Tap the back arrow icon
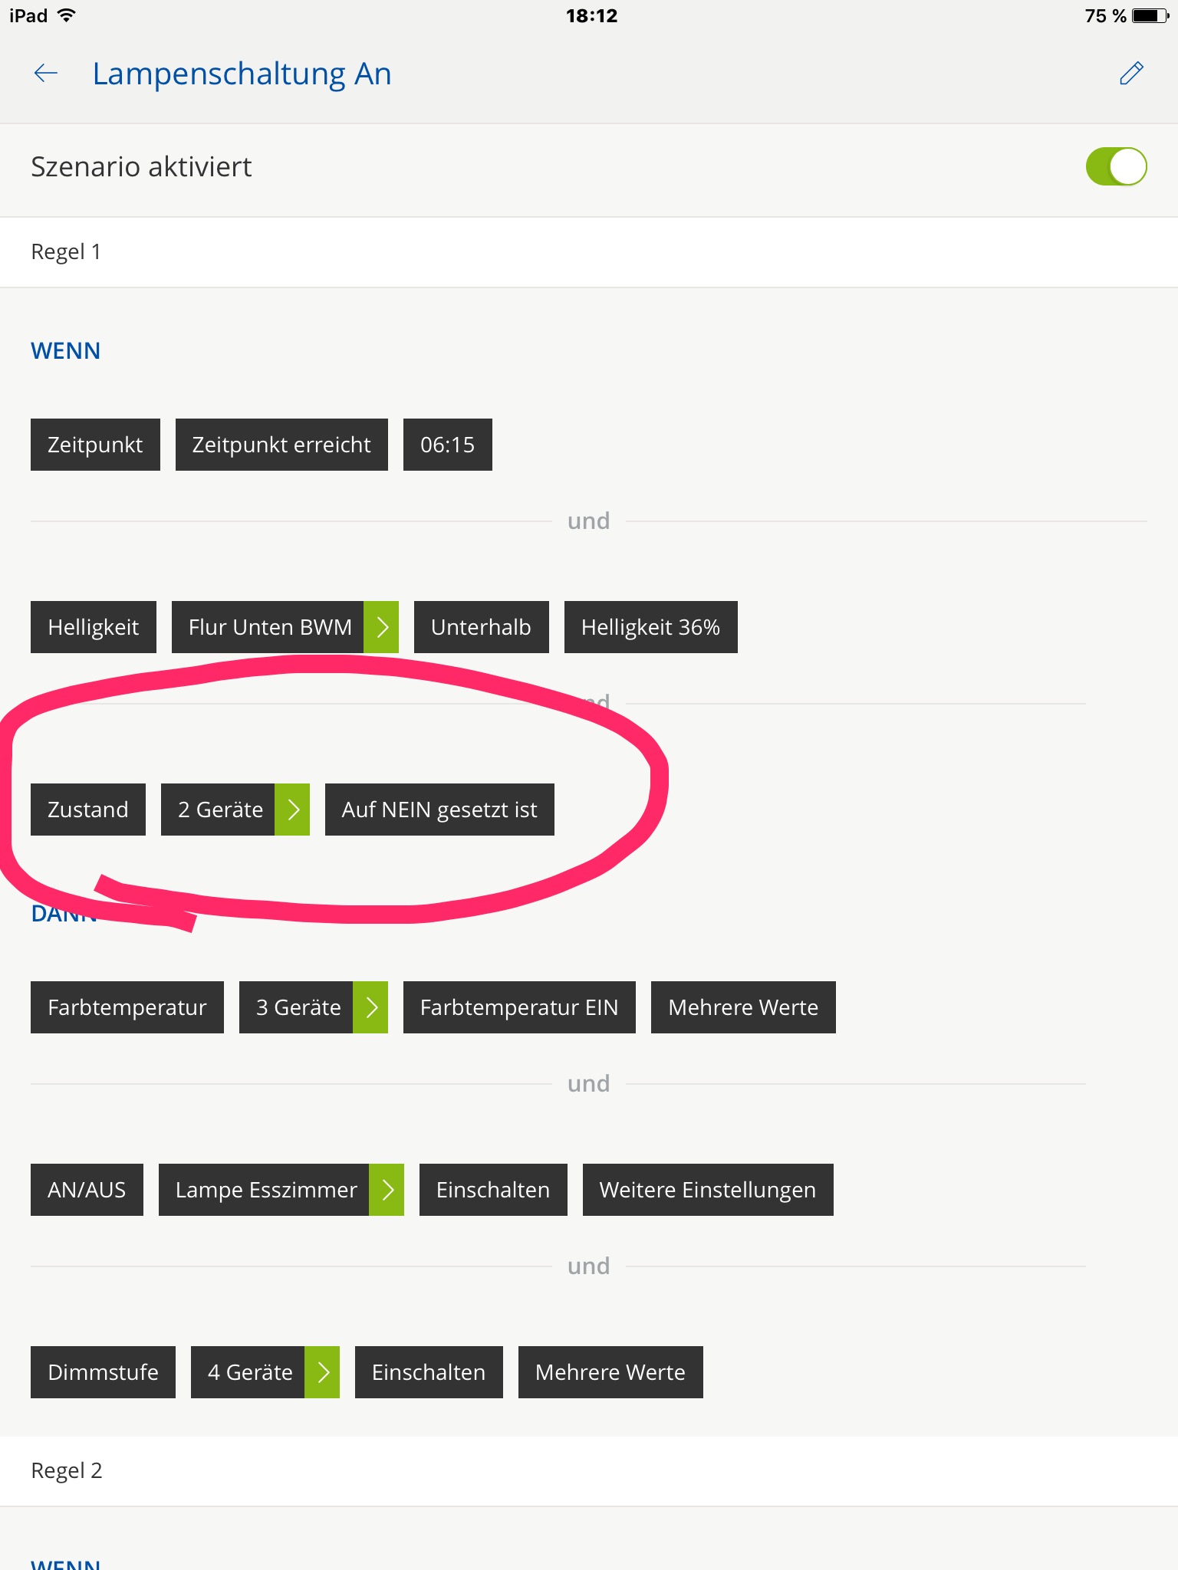The image size is (1178, 1570). pos(46,74)
